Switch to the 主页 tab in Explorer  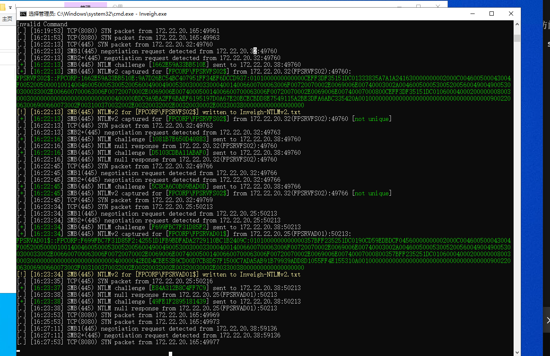[x=7, y=19]
